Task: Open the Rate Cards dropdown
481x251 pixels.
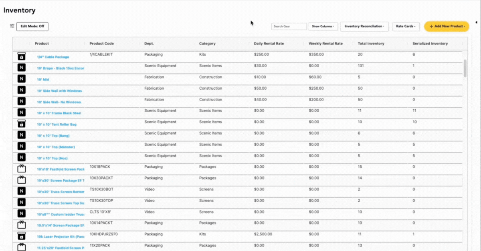Action: tap(406, 26)
